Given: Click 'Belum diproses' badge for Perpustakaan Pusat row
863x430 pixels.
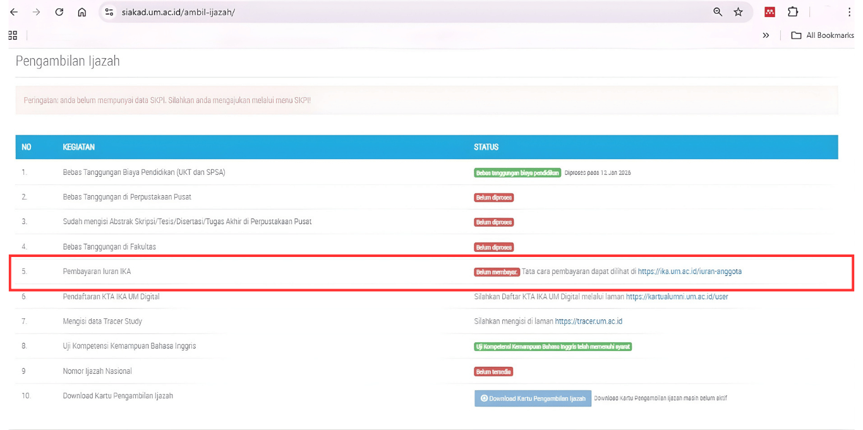Looking at the screenshot, I should click(x=494, y=197).
